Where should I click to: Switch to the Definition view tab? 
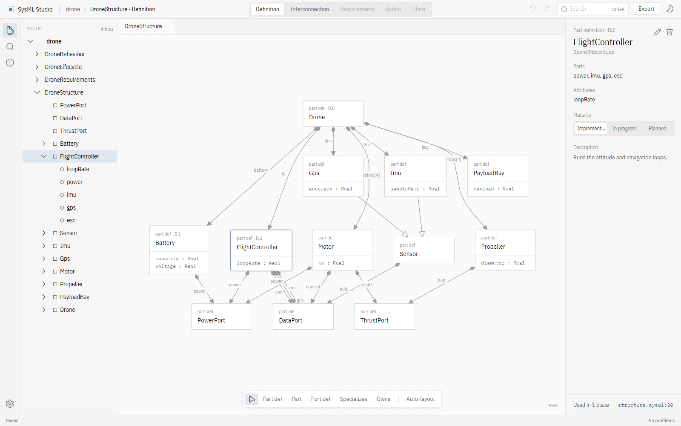[x=267, y=9]
